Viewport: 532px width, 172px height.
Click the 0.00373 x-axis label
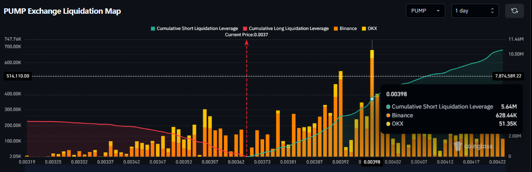(x=262, y=162)
